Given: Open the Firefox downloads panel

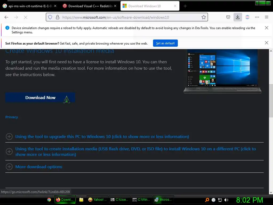Looking at the screenshot, I should (x=238, y=17).
